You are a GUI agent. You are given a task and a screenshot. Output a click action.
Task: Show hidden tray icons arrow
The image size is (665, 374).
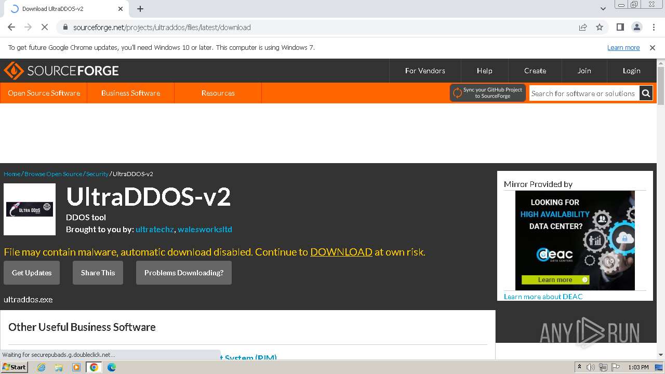tap(579, 367)
